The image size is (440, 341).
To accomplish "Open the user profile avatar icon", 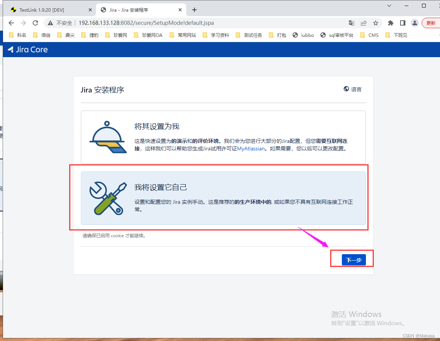I will [x=415, y=23].
